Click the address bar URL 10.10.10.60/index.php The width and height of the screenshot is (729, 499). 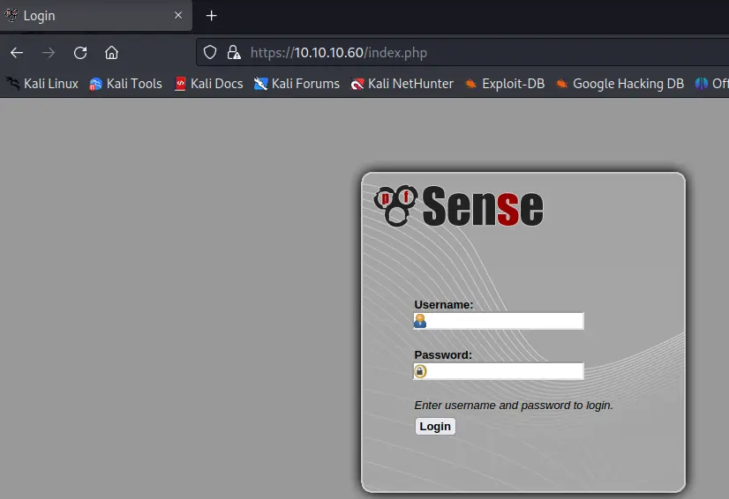339,53
